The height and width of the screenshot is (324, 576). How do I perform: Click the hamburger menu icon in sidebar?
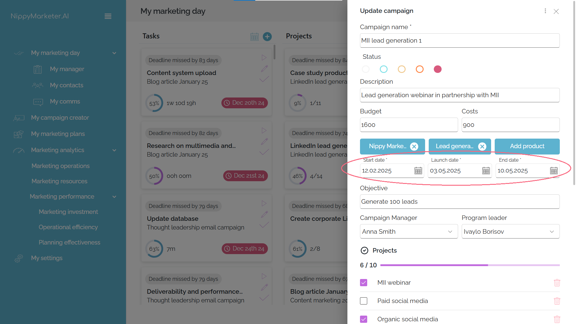coord(108,16)
